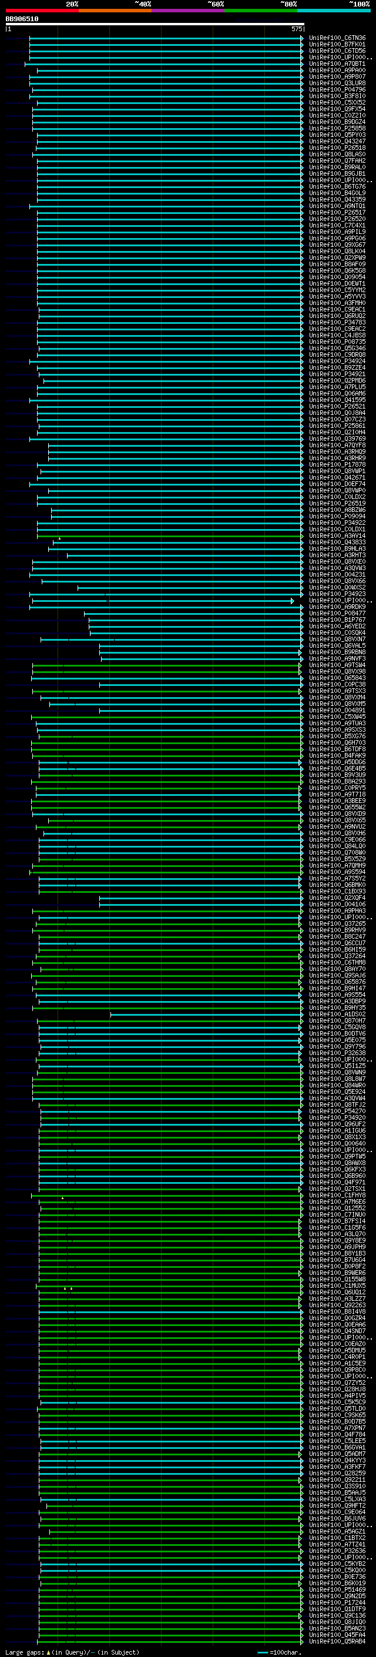
Task: Click the UniRef100_C5XW45 label
Action: pyautogui.click(x=337, y=717)
